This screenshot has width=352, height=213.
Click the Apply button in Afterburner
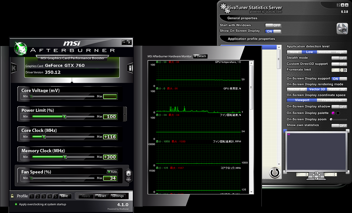click(x=86, y=196)
